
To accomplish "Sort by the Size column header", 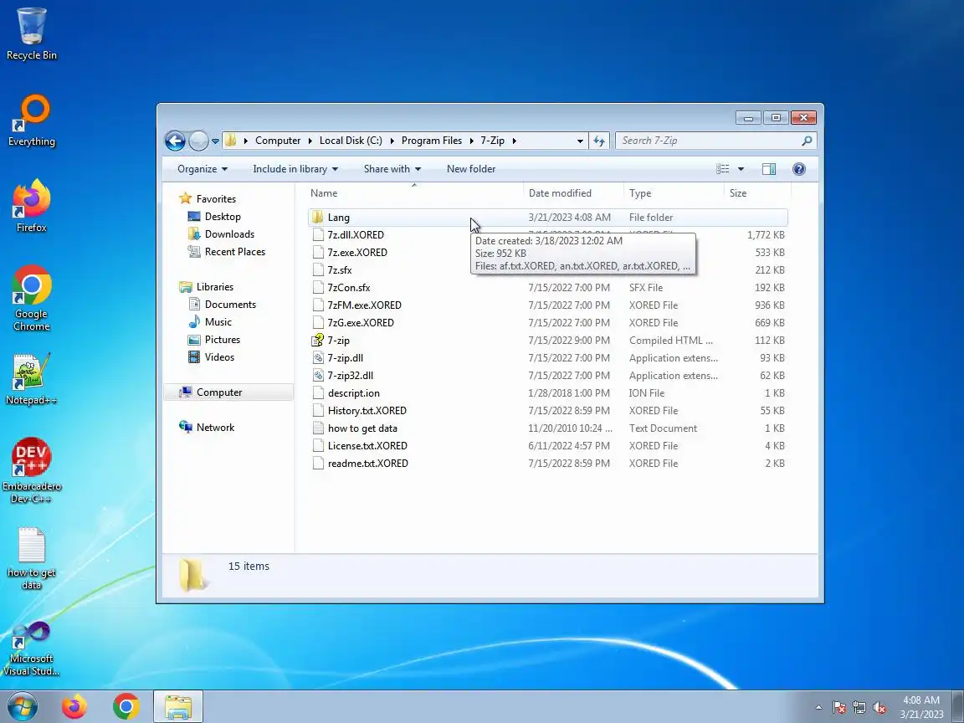I will [757, 193].
